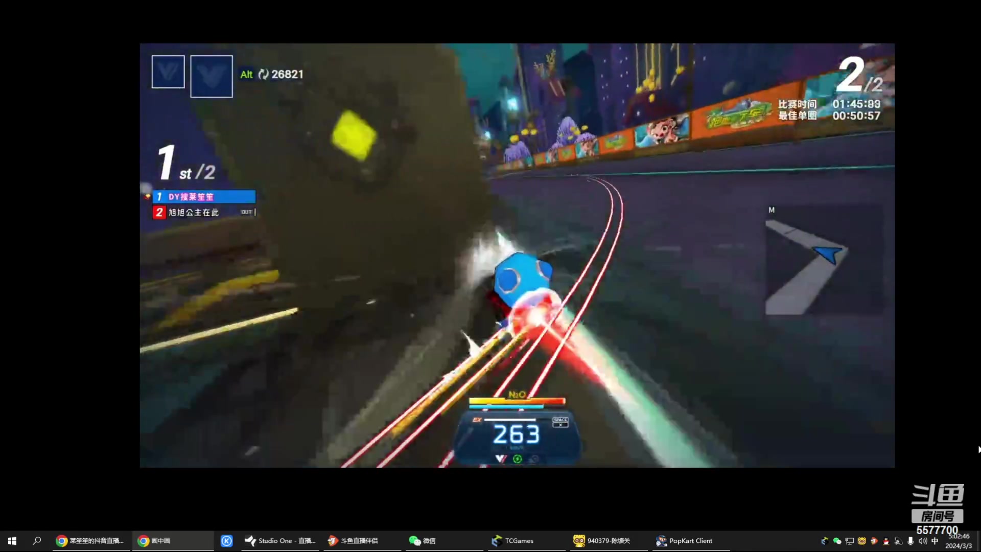Open the taskbar search icon
The image size is (981, 552).
(37, 541)
